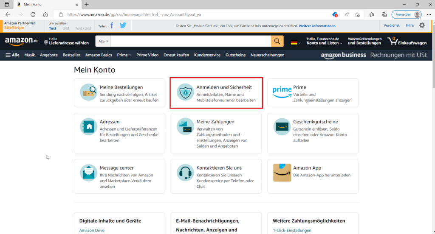Viewport: 435px width, 234px height.
Task: Click the 'Weitere Zahlungsmöglichkeiten' heading
Action: [309, 221]
